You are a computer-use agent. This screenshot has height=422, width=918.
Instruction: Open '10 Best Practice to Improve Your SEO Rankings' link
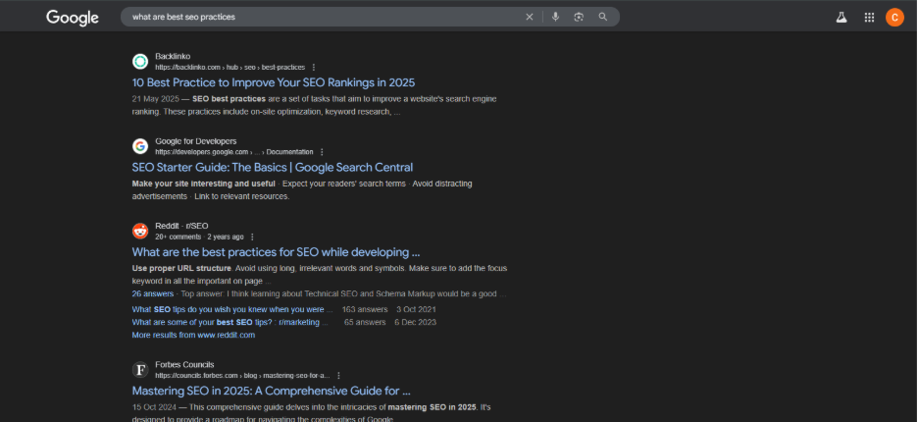click(274, 82)
